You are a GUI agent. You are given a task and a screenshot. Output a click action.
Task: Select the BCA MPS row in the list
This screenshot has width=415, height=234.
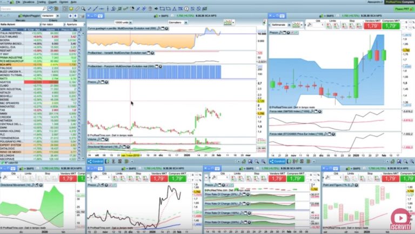[x=39, y=65]
